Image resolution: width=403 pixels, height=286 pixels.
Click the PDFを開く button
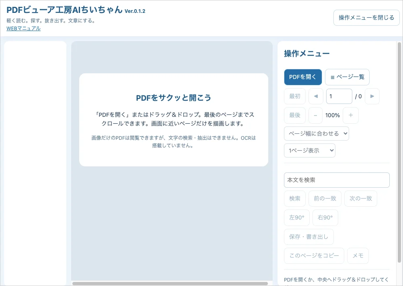coord(303,77)
